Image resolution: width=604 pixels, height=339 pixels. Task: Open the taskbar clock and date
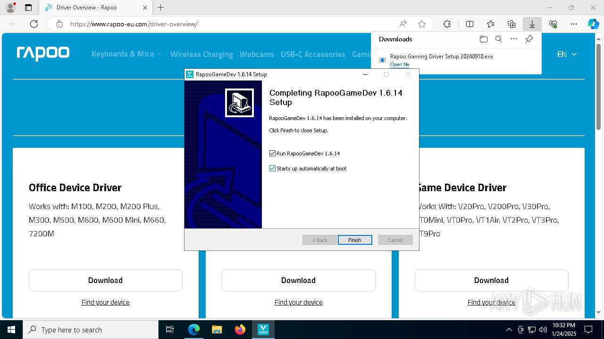563,330
